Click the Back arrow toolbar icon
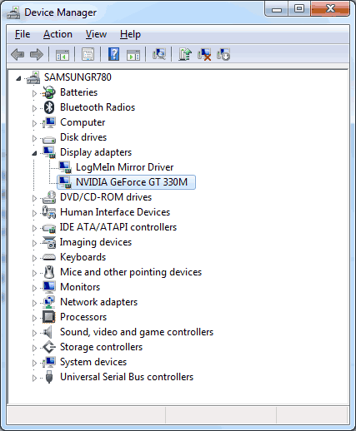The height and width of the screenshot is (431, 356). pos(18,54)
